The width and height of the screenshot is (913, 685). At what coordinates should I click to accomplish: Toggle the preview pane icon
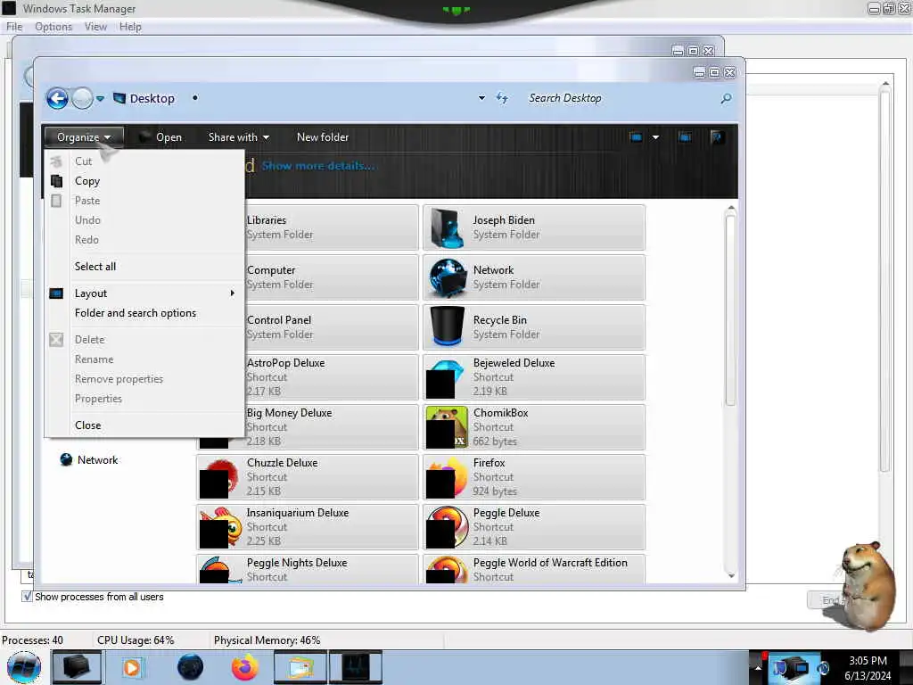click(685, 136)
